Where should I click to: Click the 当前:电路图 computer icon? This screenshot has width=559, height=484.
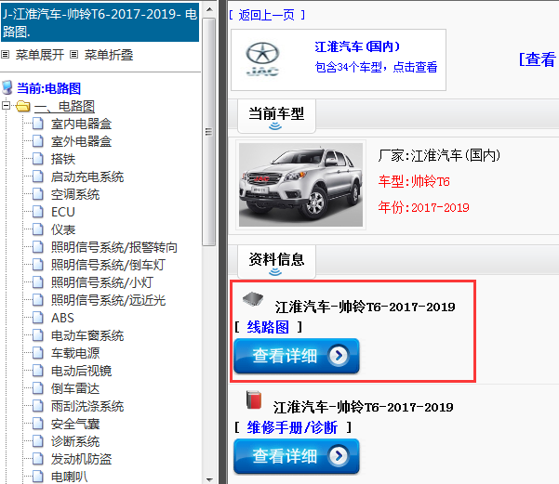pyautogui.click(x=7, y=88)
